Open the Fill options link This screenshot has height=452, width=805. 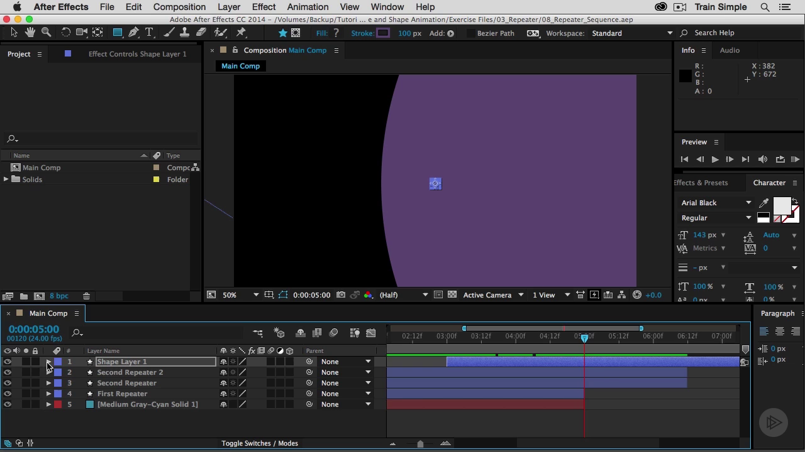point(322,33)
